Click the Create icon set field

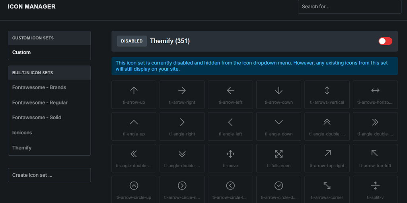[49, 175]
